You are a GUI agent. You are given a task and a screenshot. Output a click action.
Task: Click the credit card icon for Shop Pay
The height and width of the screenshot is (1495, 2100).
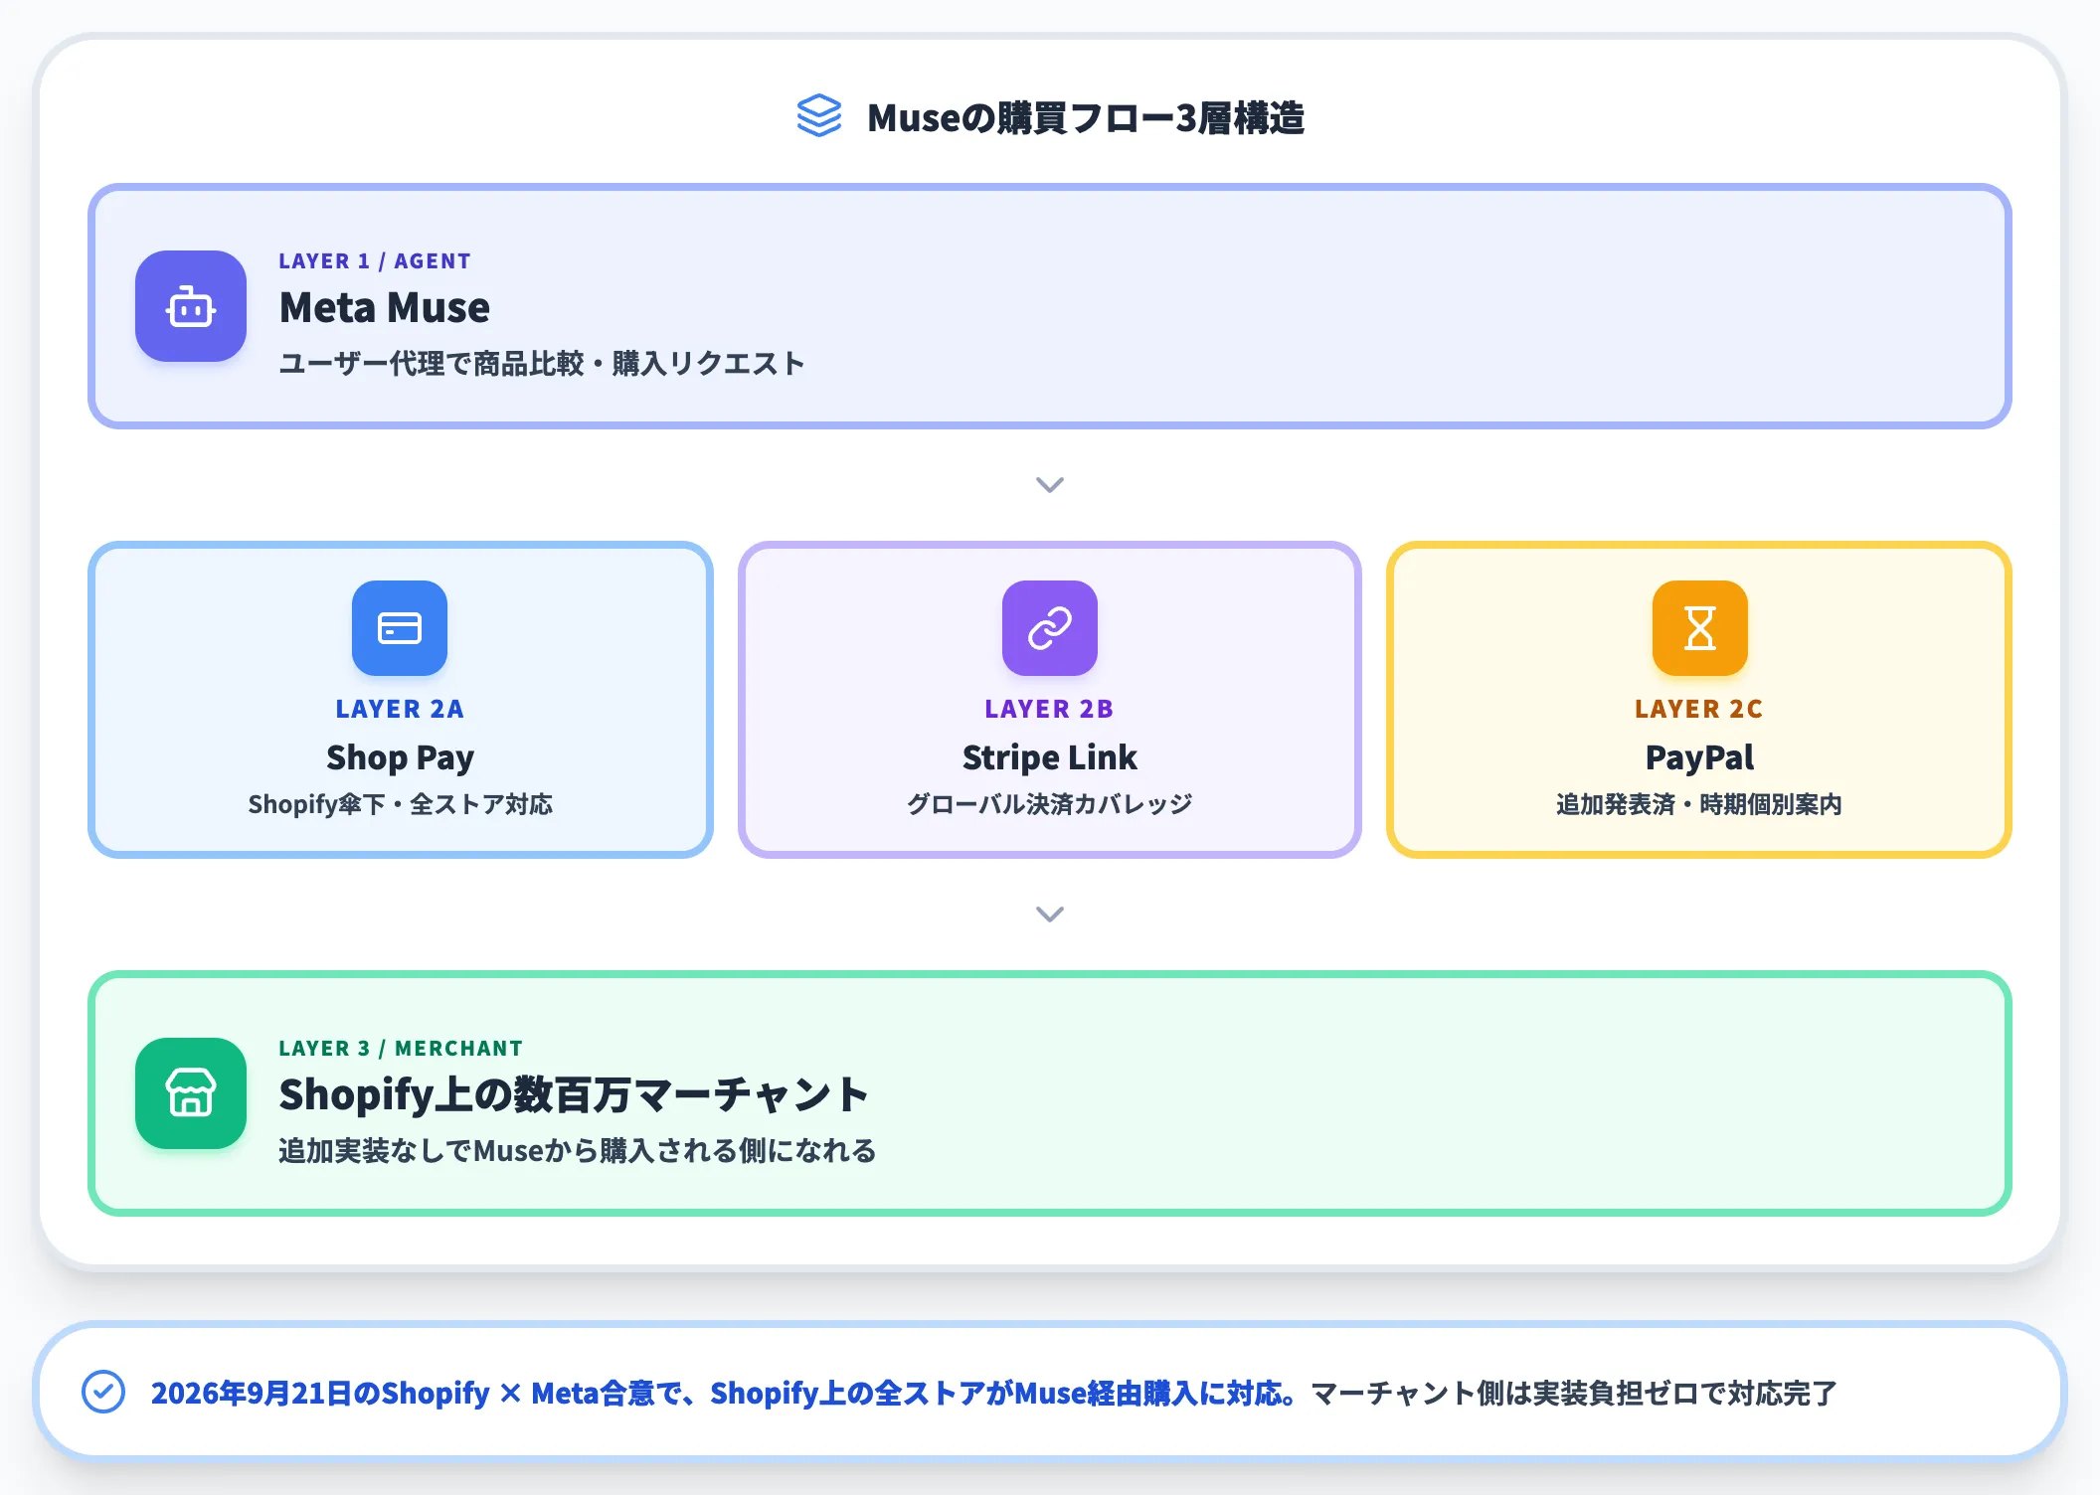[x=400, y=628]
